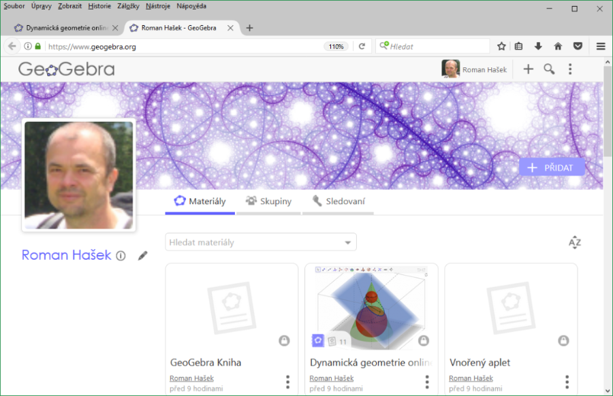This screenshot has height=396, width=613.
Task: Open options dots for Dynamická geometrie online
Action: 427,382
